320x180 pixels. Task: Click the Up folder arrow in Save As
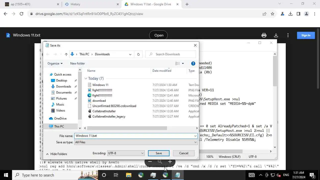pyautogui.click(x=66, y=54)
